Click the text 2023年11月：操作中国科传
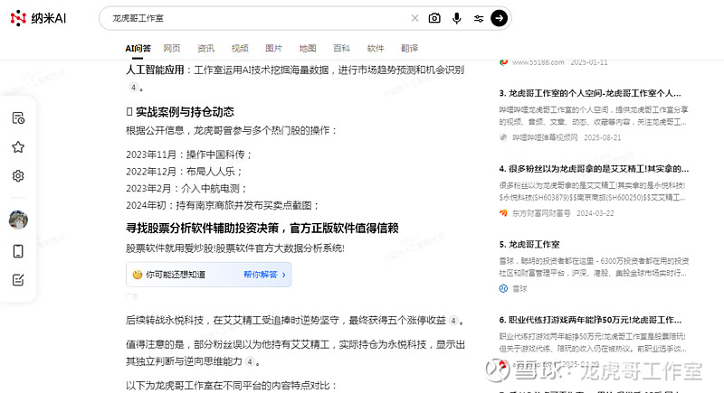The height and width of the screenshot is (393, 724). click(x=189, y=154)
